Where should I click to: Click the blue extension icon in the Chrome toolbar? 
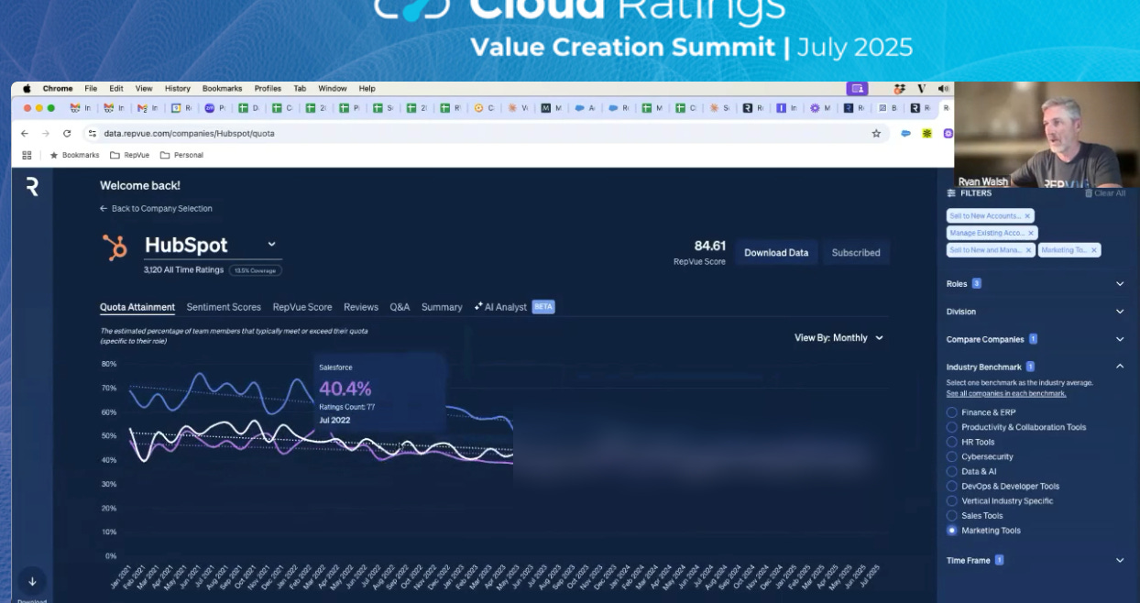coord(905,133)
